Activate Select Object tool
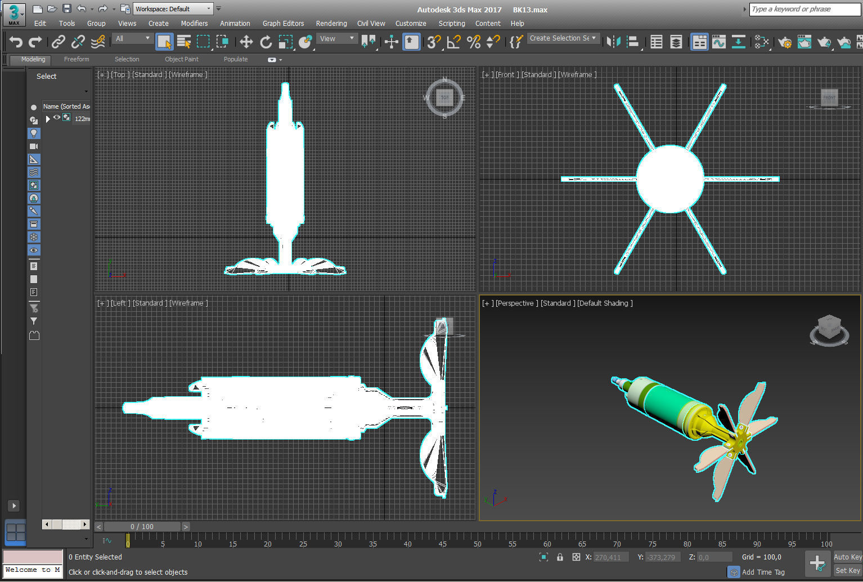Screen dimensions: 863x582 (164, 42)
